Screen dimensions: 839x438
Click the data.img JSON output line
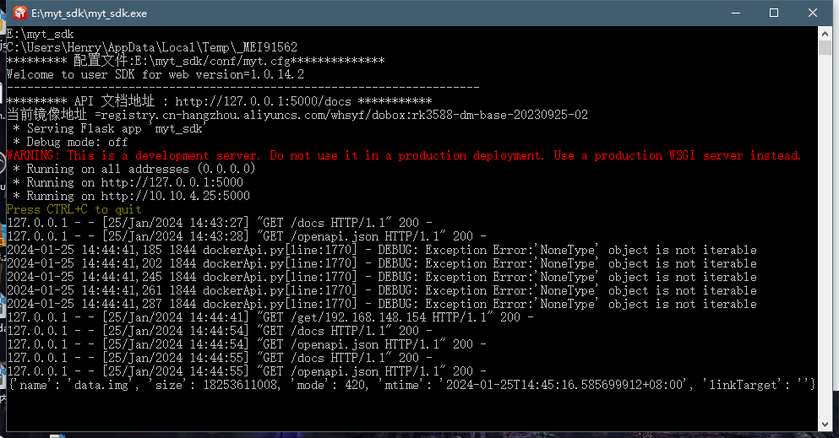411,385
